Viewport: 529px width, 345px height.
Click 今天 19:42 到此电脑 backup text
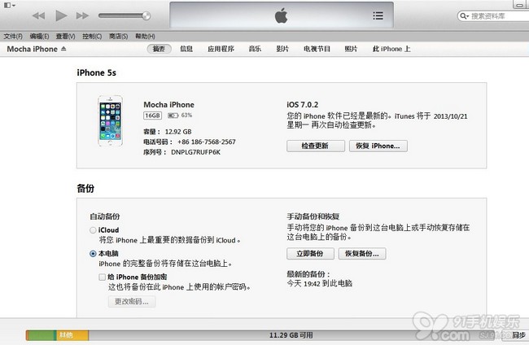click(x=320, y=284)
